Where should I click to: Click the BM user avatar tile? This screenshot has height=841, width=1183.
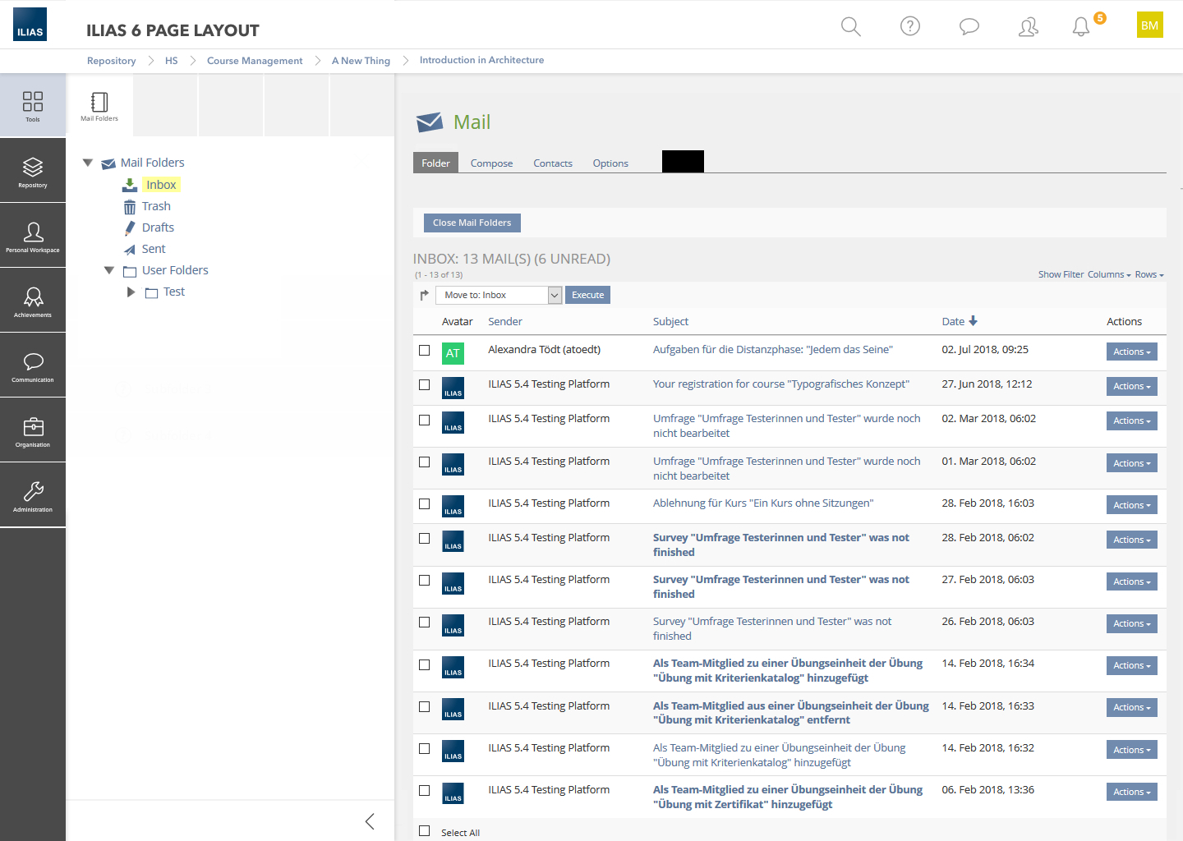point(1149,25)
